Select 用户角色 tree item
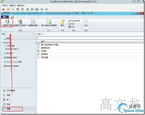145x115 pixels. [x=10, y=46]
